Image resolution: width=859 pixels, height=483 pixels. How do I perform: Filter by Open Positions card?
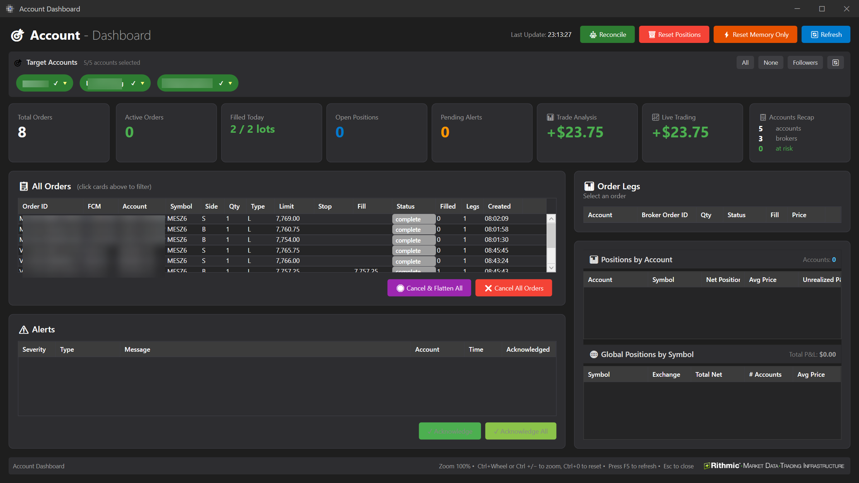377,133
